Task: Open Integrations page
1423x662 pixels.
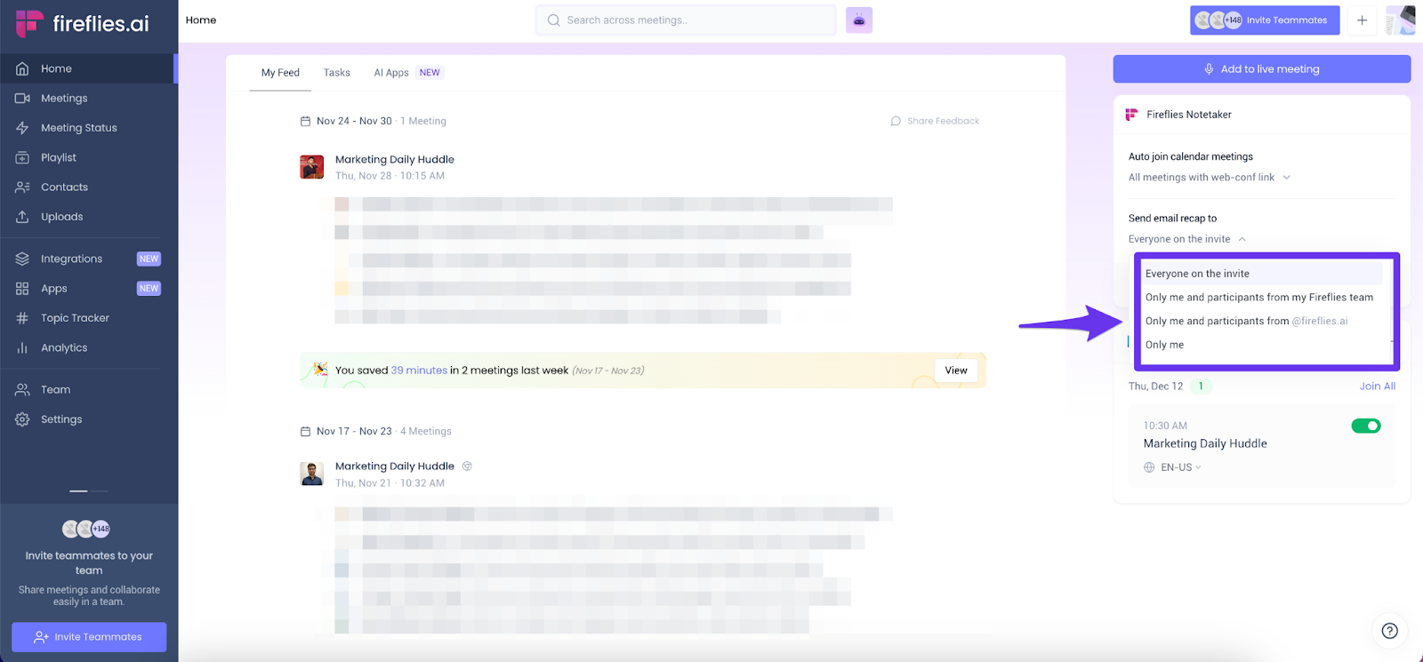Action: pos(88,259)
